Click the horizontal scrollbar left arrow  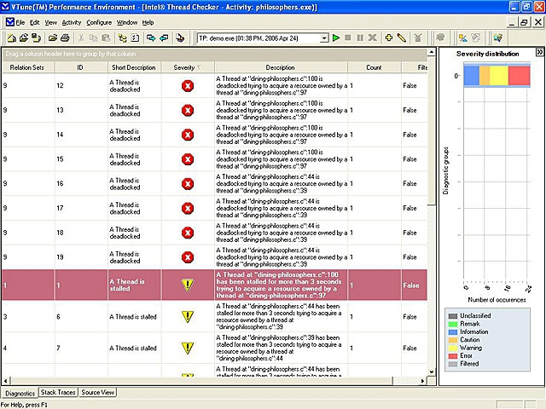(5, 381)
